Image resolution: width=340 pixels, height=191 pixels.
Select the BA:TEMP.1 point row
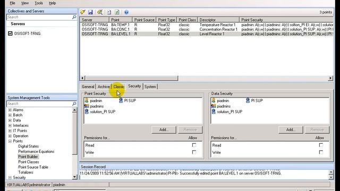click(207, 25)
